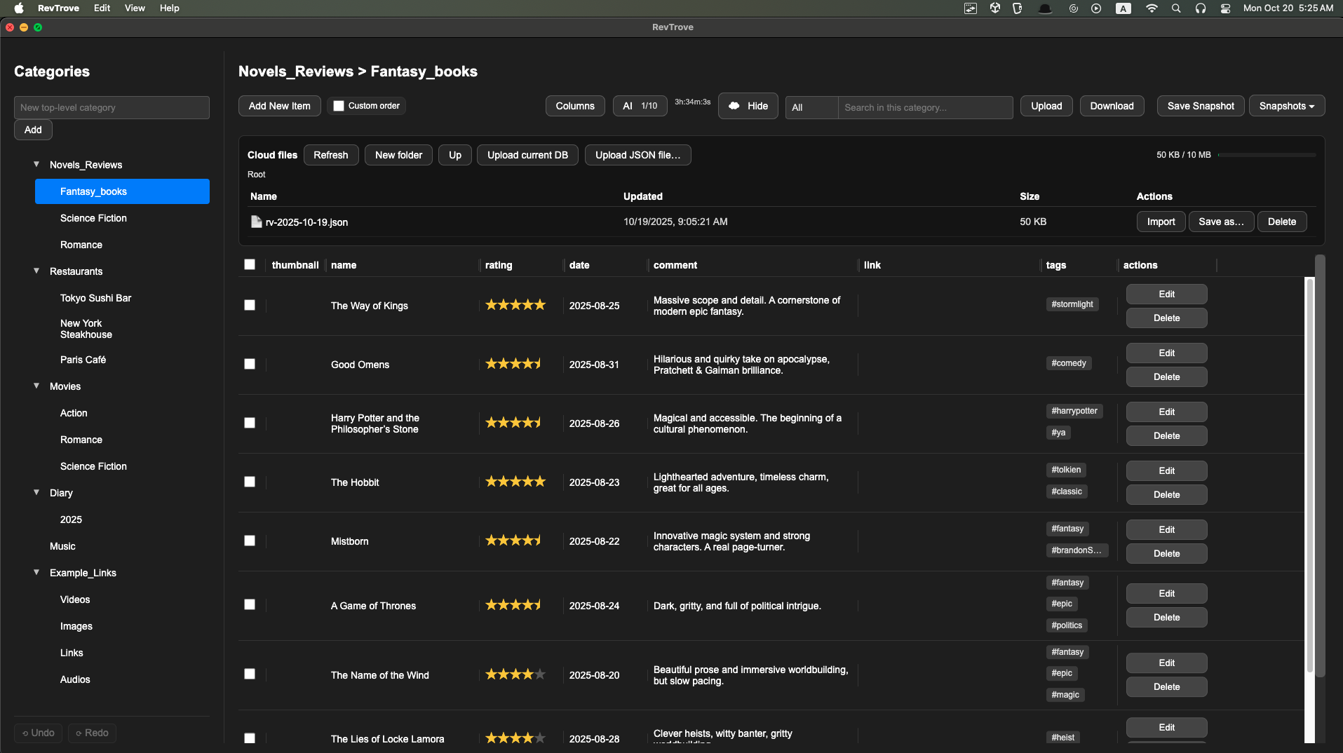
Task: Open the Wi-Fi status menu
Action: 1152,8
